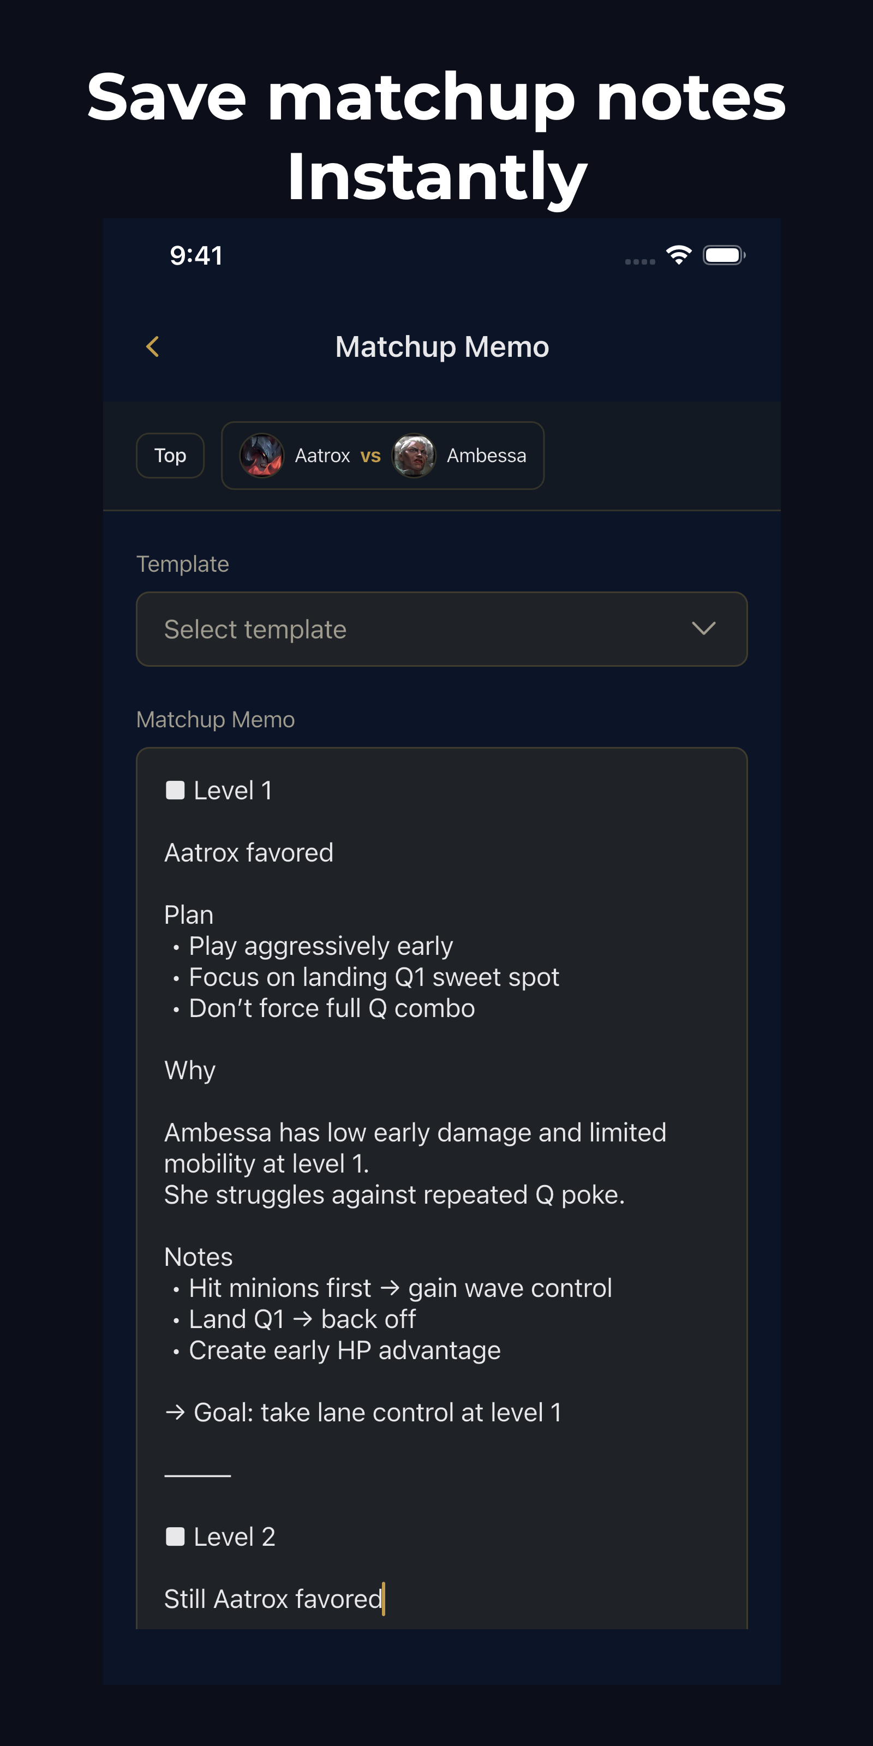Tap the Template field label
The image size is (873, 1746).
coord(182,563)
